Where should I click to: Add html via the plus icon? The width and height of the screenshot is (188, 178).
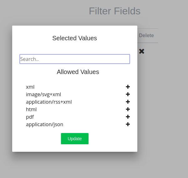click(x=128, y=109)
